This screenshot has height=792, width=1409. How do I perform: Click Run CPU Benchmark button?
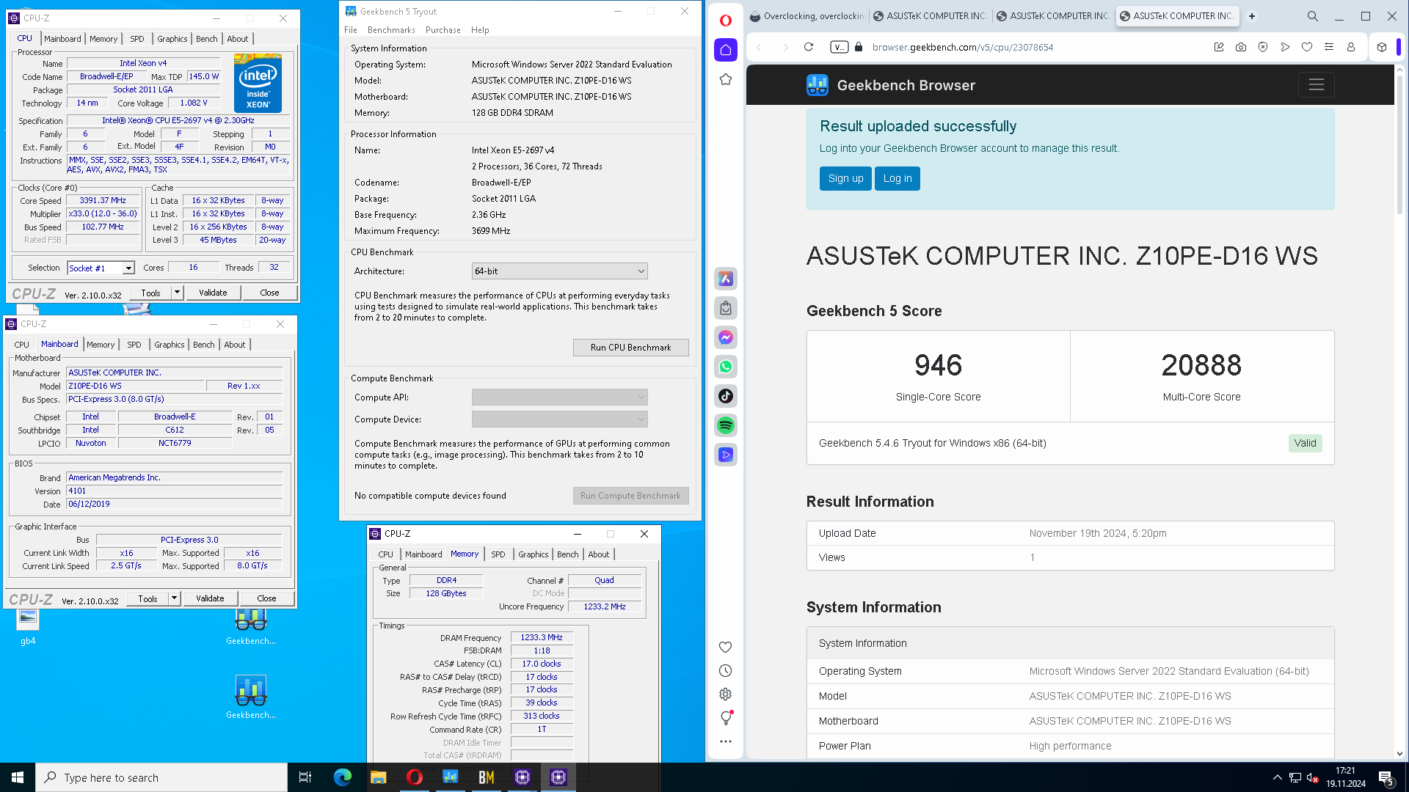coord(630,348)
